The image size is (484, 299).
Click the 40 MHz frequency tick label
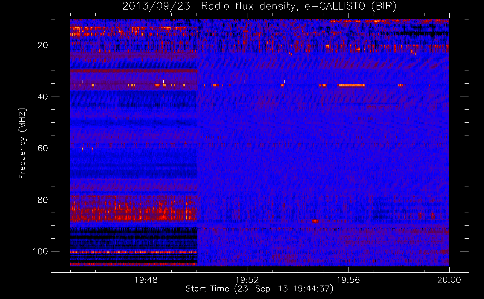click(43, 97)
